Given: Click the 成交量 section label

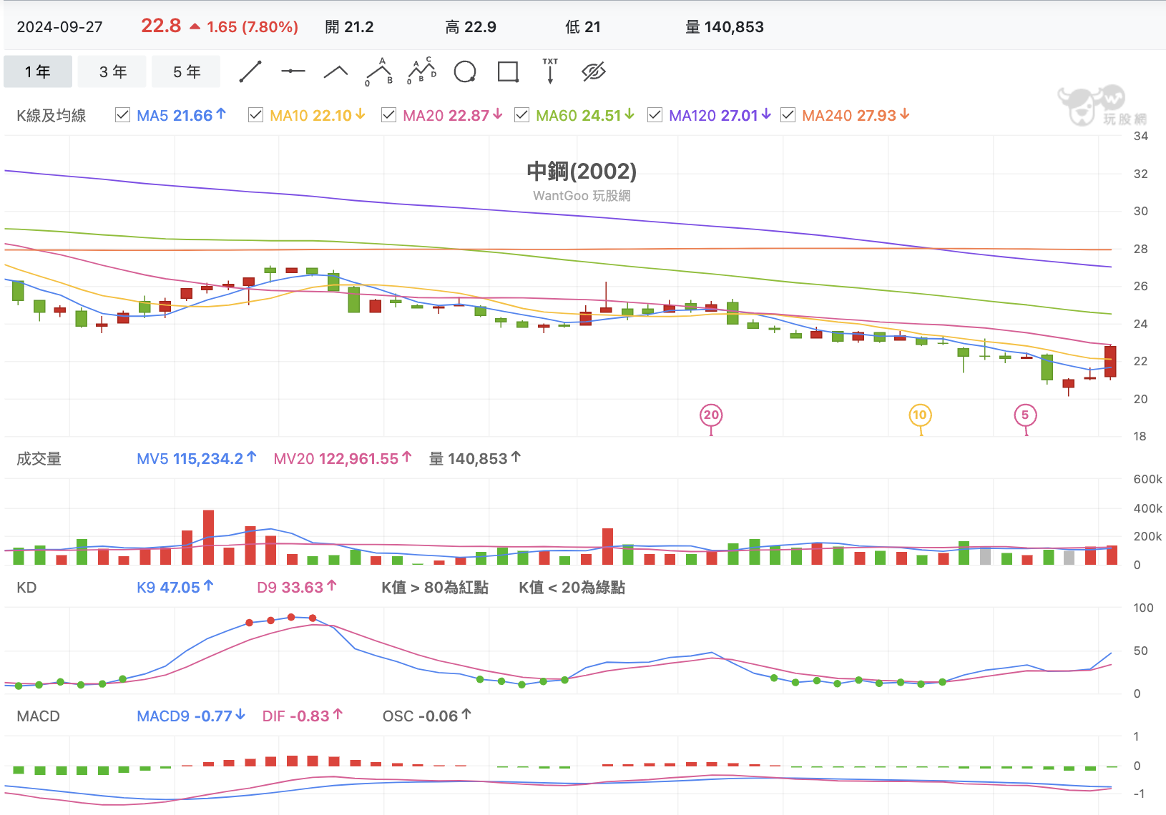Looking at the screenshot, I should click(39, 458).
